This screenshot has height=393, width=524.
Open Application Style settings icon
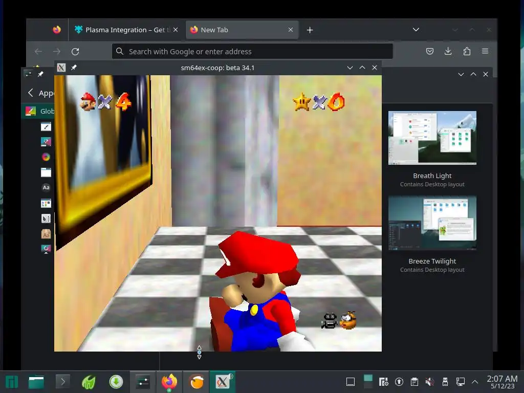coord(46,127)
